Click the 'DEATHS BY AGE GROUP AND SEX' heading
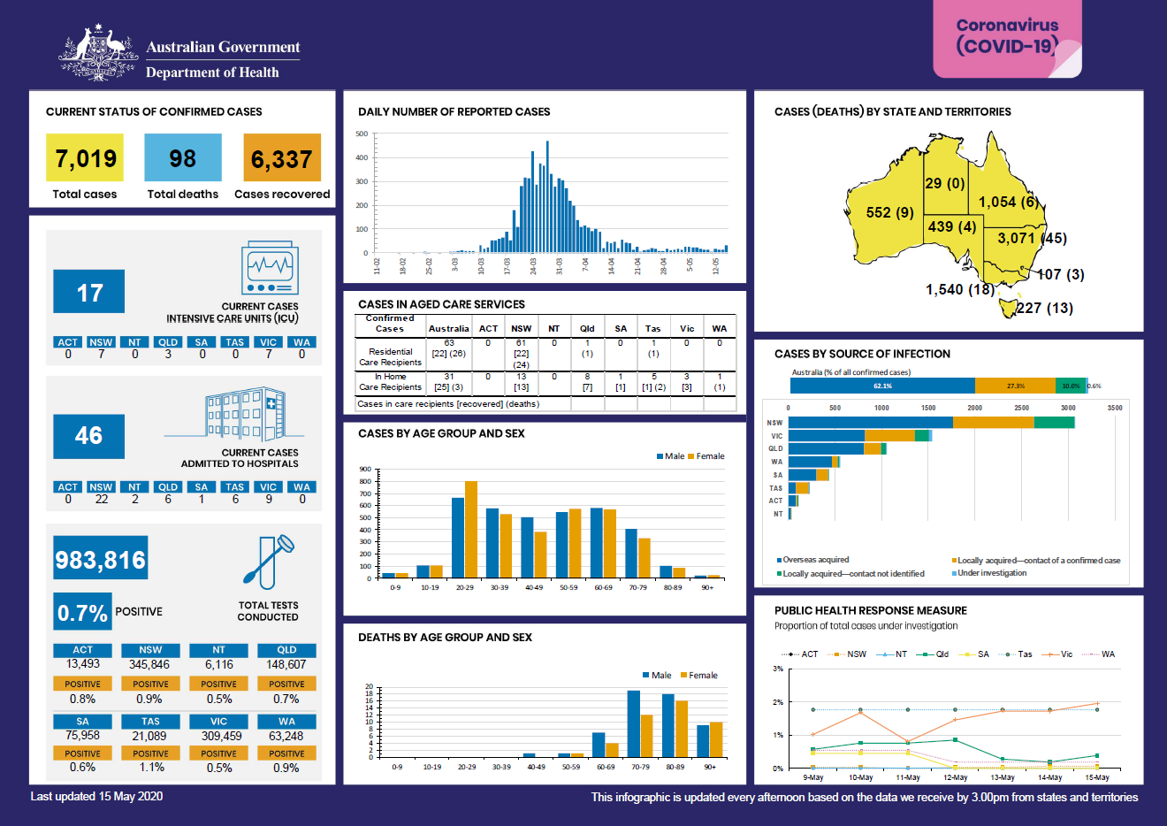Screen dimensions: 1167x826 click(x=445, y=637)
